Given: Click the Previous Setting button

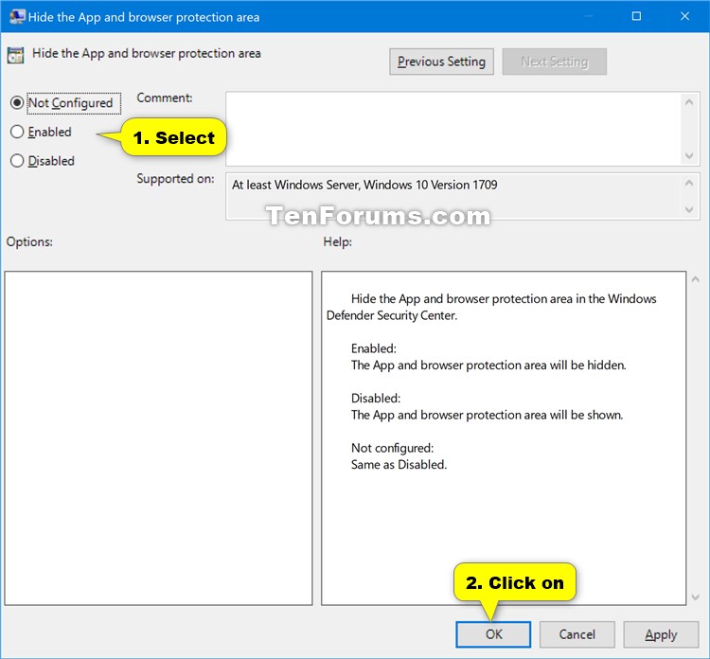Looking at the screenshot, I should (441, 62).
